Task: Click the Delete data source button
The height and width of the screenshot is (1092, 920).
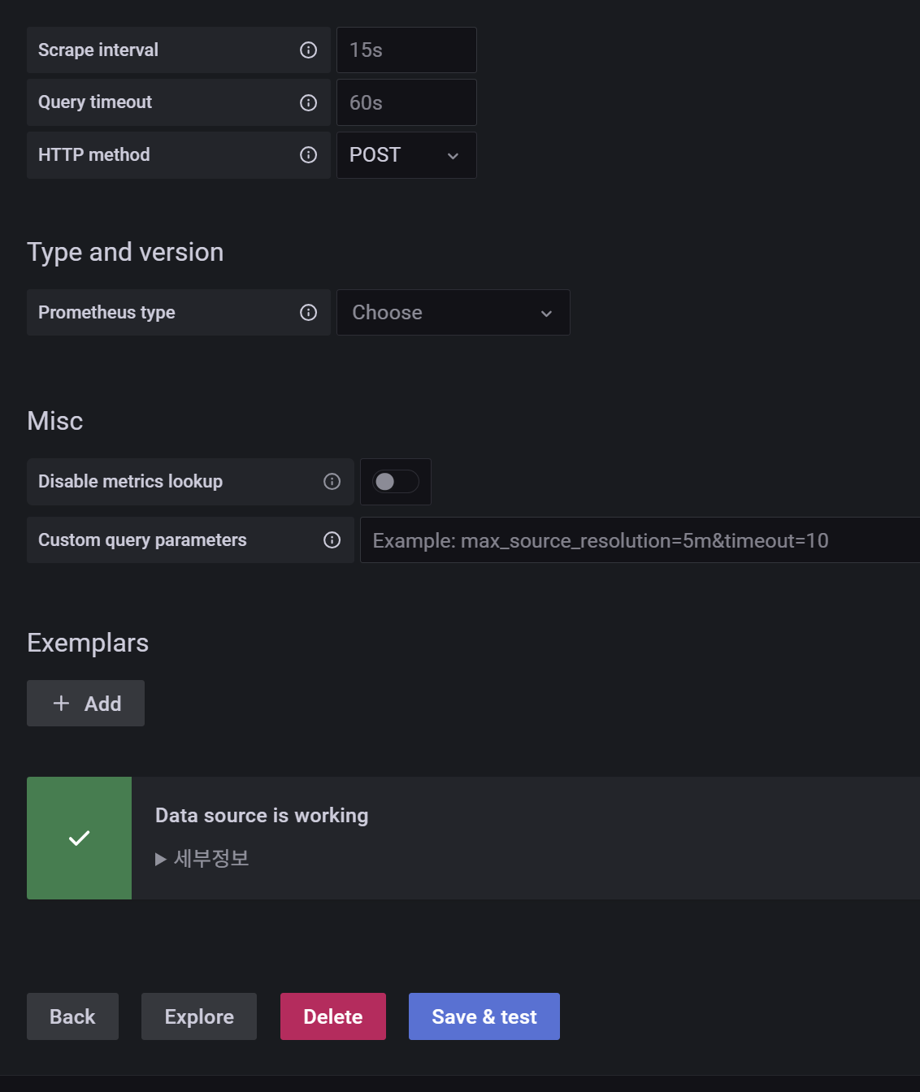Action: tap(333, 1016)
